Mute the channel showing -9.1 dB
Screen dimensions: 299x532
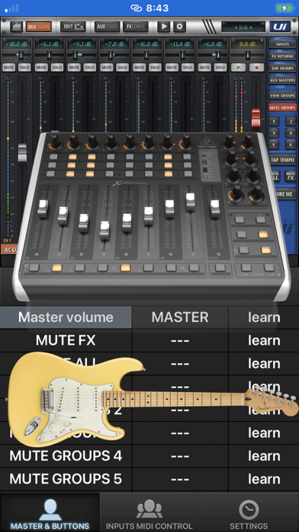(74, 67)
